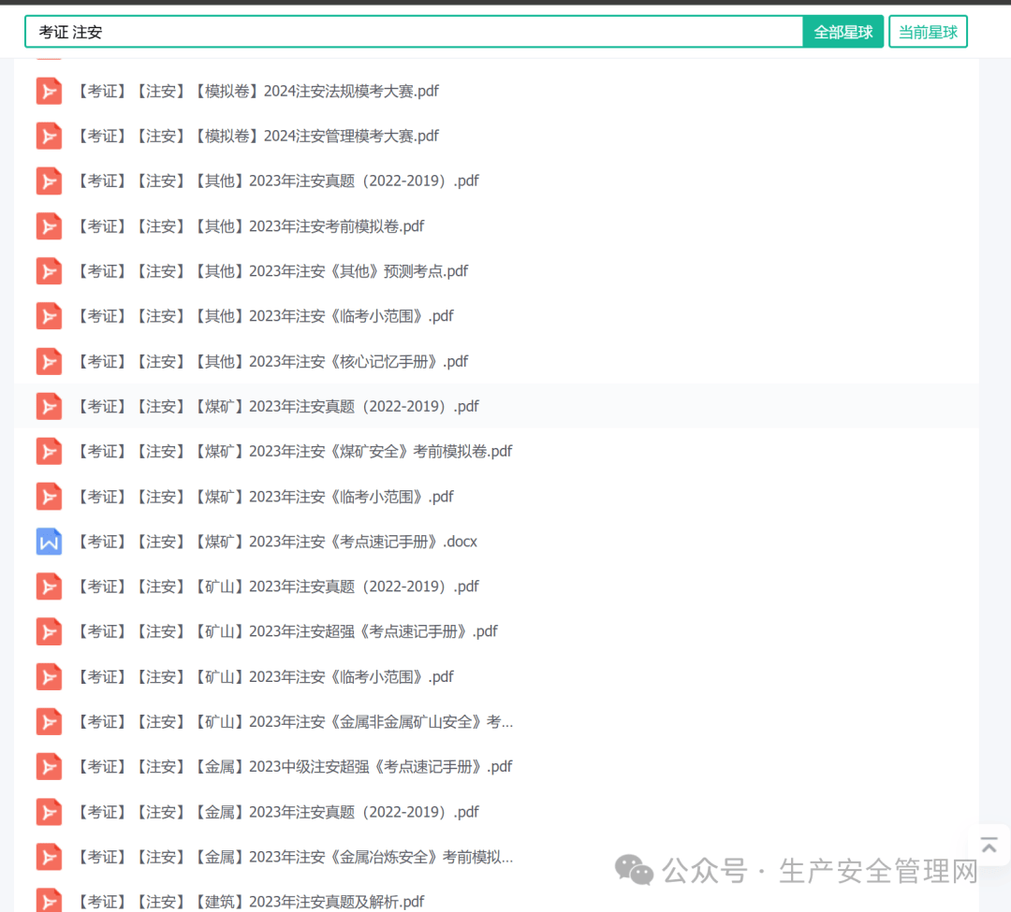Viewport: 1011px width, 912px height.
Task: Open 【其他】2023年注安考前模拟卷.pdf
Action: point(250,226)
